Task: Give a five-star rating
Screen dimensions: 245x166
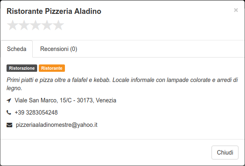Action: [58, 25]
